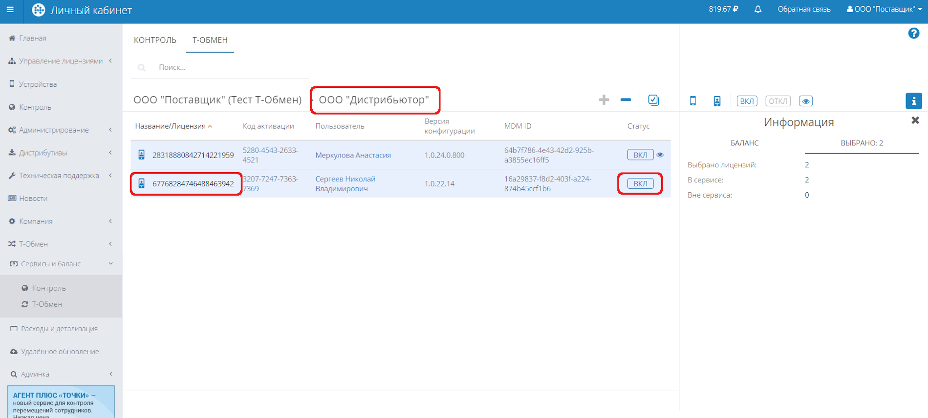Image resolution: width=928 pixels, height=418 pixels.
Task: Open the ООО "Поставщик" account dropdown
Action: pos(884,9)
